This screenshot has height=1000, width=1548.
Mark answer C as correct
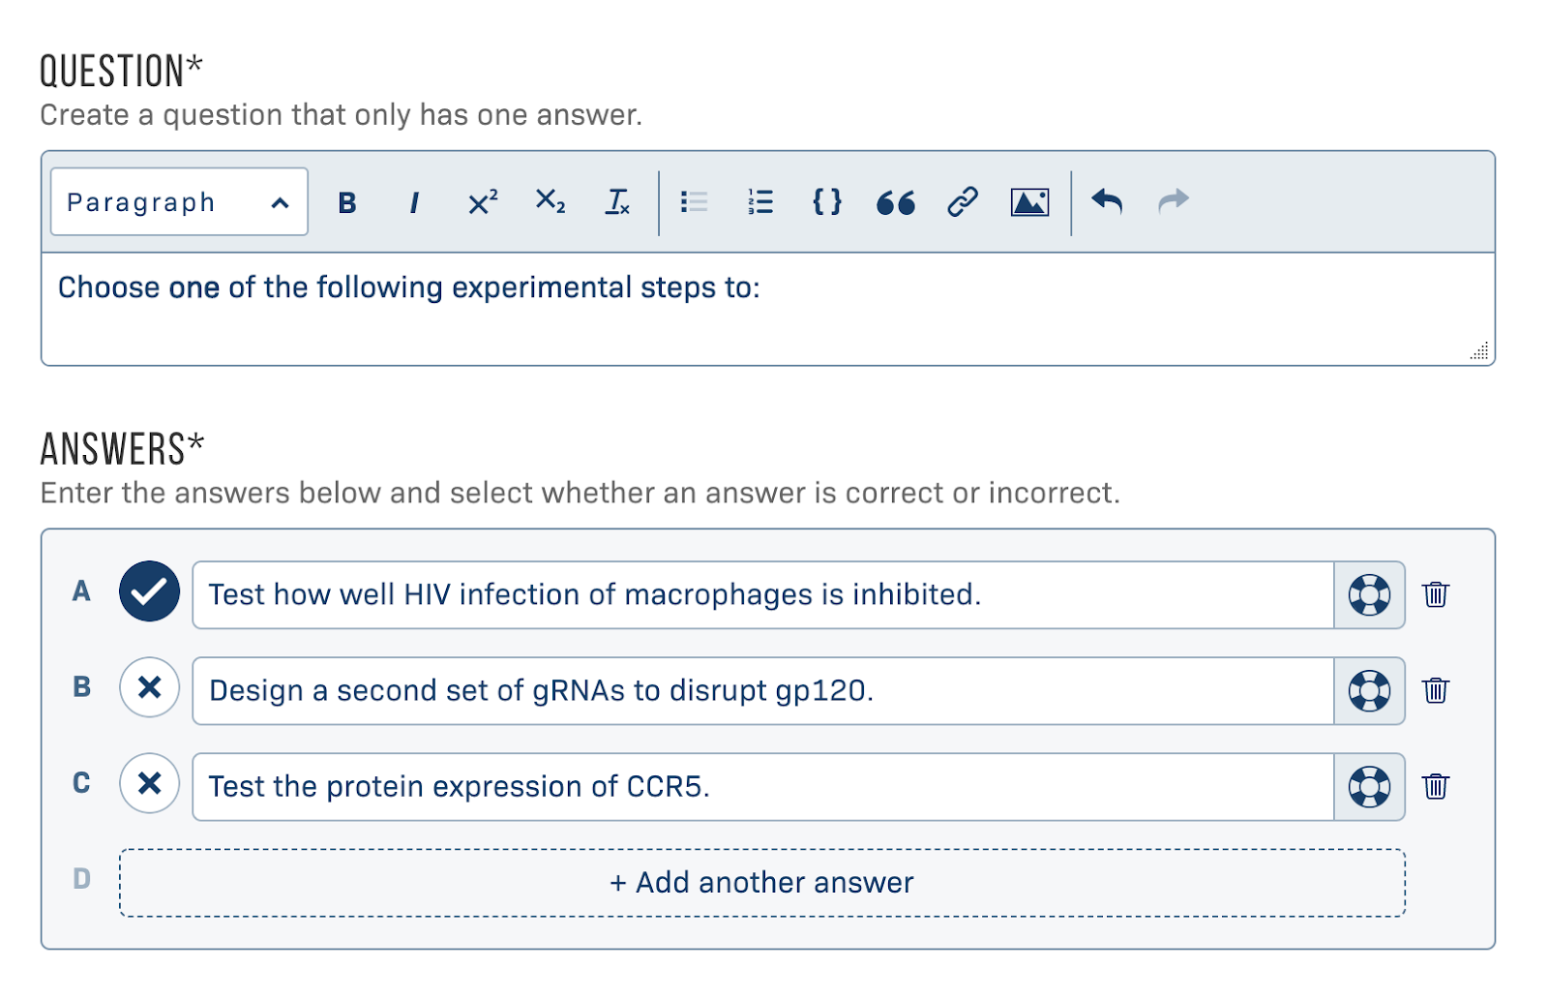pos(149,784)
